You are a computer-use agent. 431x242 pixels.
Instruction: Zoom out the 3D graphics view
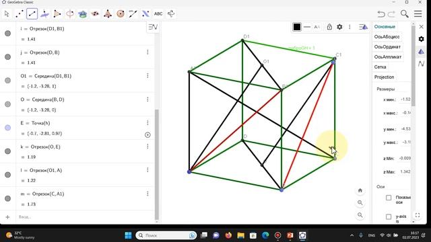pyautogui.click(x=360, y=215)
